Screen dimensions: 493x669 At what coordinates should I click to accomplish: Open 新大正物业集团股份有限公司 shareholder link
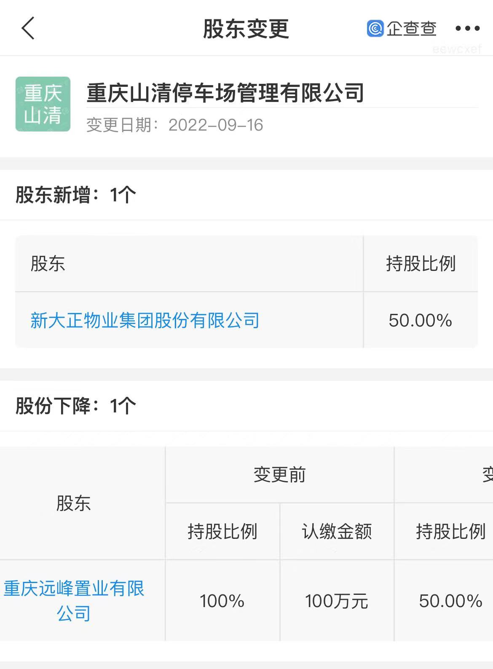pyautogui.click(x=145, y=320)
